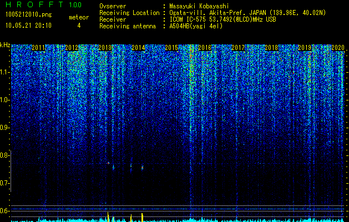
Task: Click the Ovserver field label
Action: [113, 7]
